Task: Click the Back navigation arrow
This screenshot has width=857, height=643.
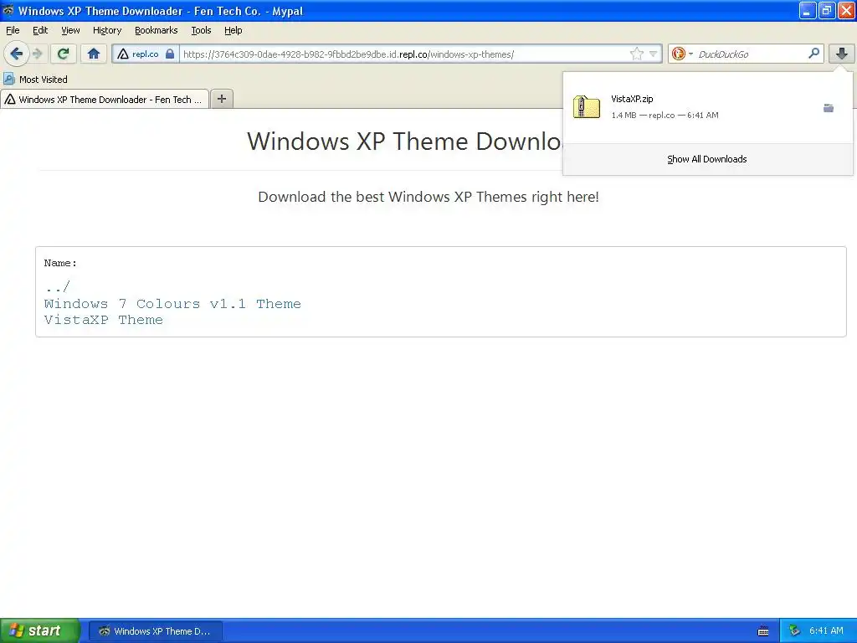Action: [x=17, y=54]
